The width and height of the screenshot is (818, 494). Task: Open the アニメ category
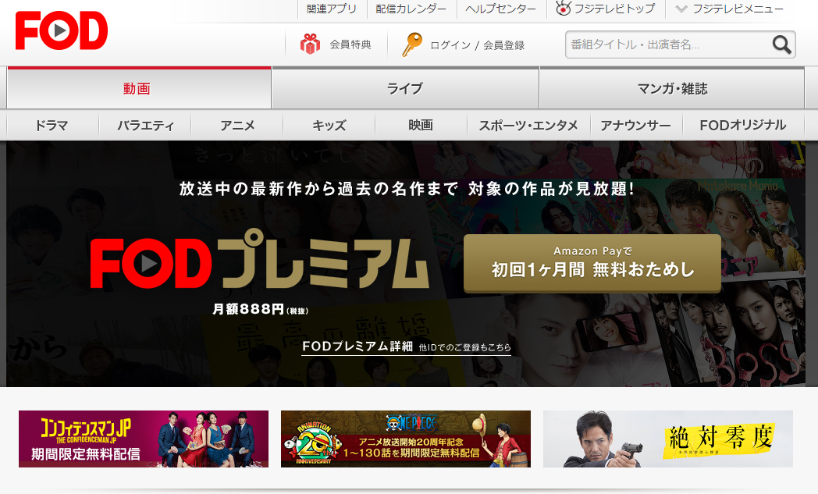237,125
